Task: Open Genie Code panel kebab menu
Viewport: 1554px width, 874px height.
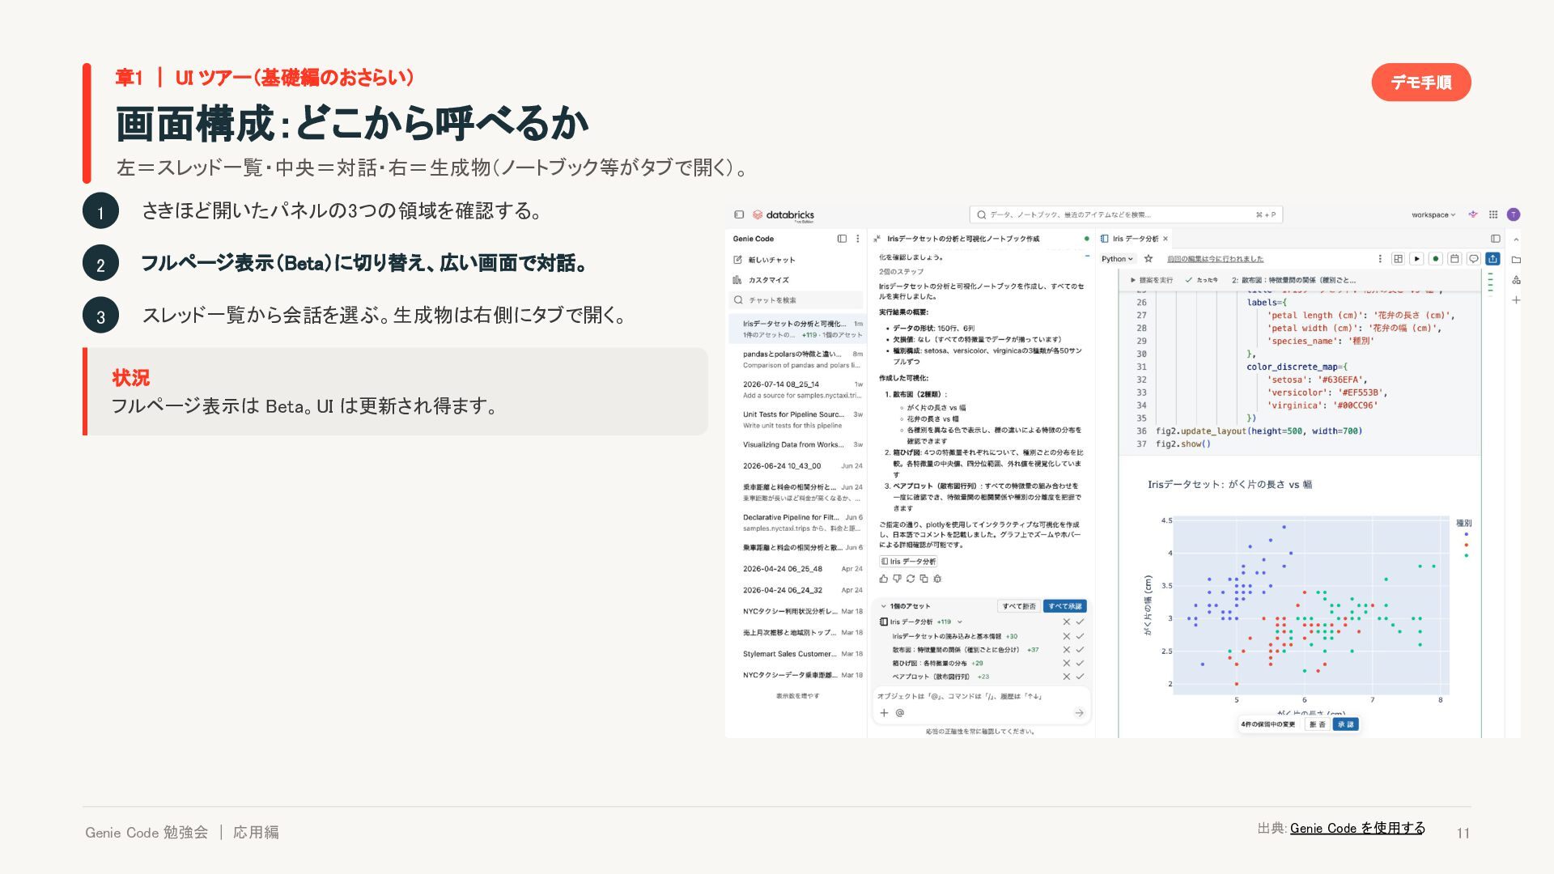Action: coord(858,239)
